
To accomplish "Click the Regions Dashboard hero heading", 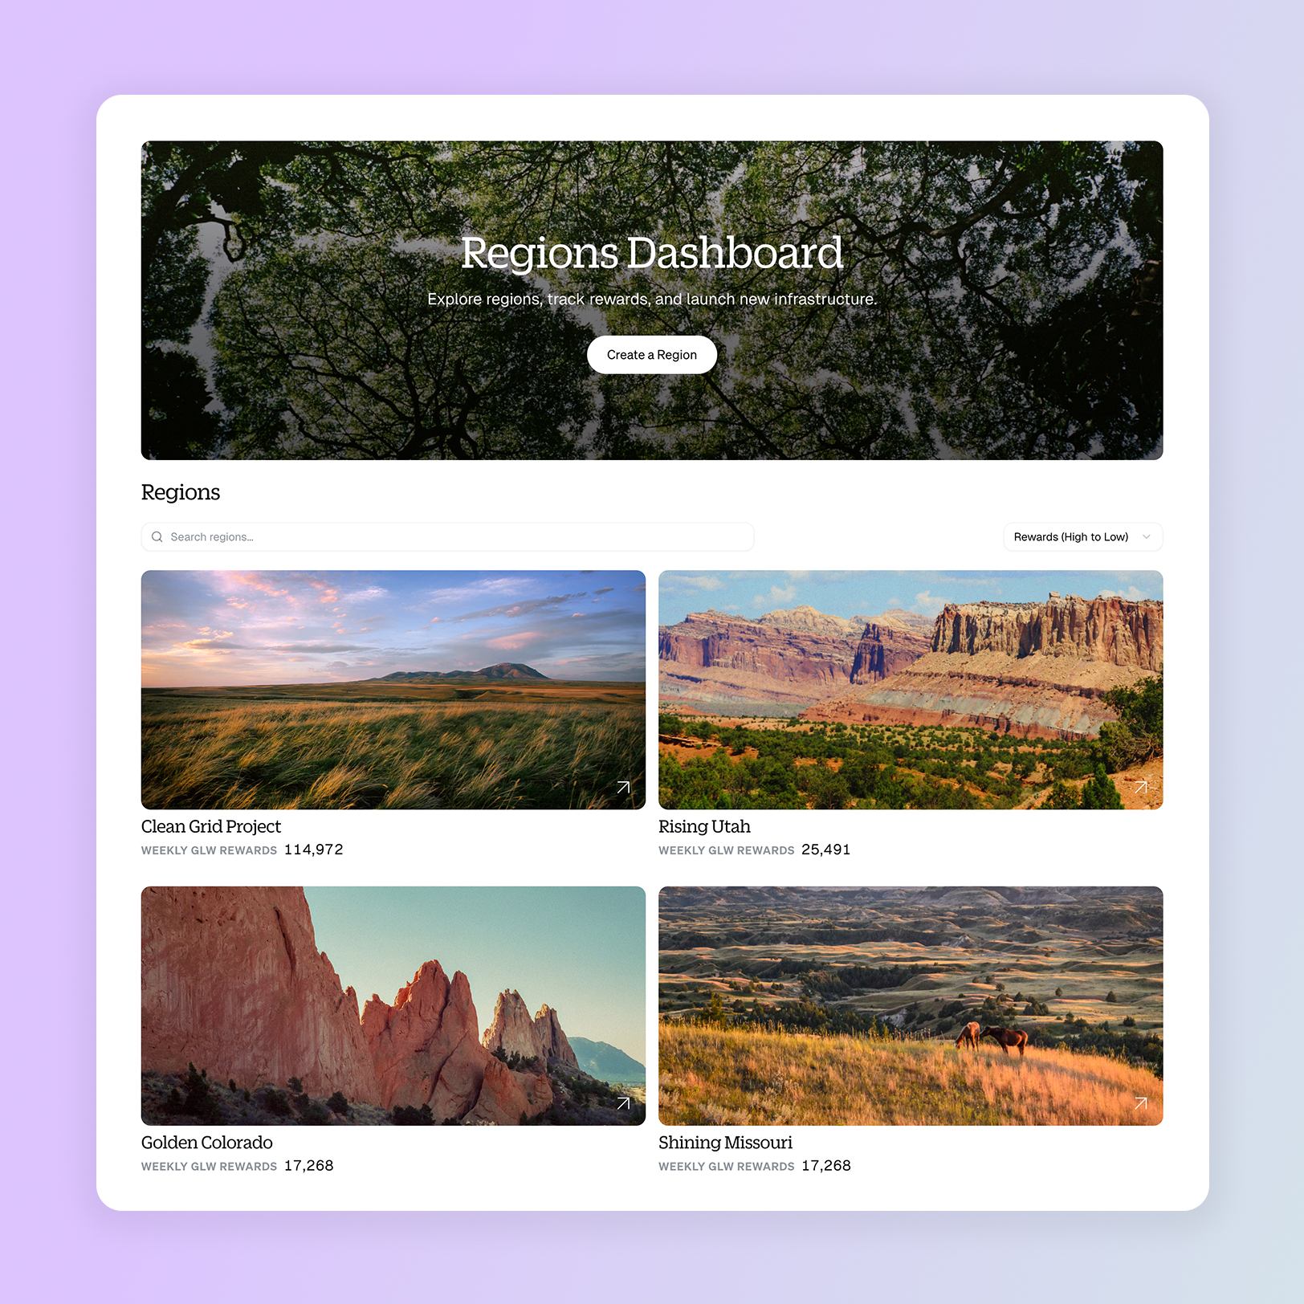I will click(651, 253).
